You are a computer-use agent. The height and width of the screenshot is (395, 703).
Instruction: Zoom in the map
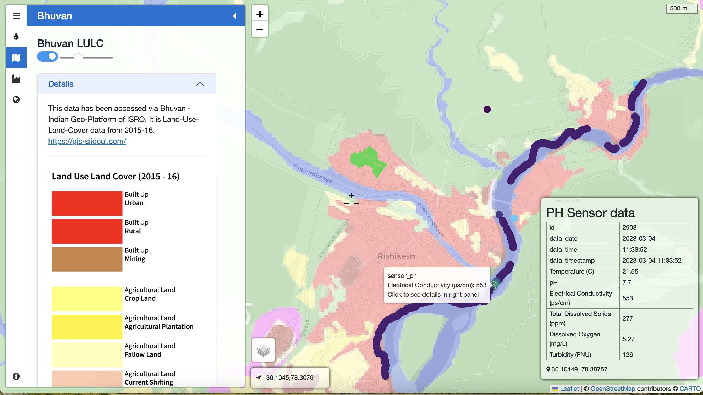tap(260, 14)
